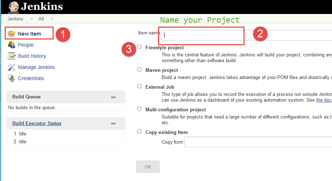Select the Maven project radio button
The width and height of the screenshot is (332, 181).
click(139, 70)
